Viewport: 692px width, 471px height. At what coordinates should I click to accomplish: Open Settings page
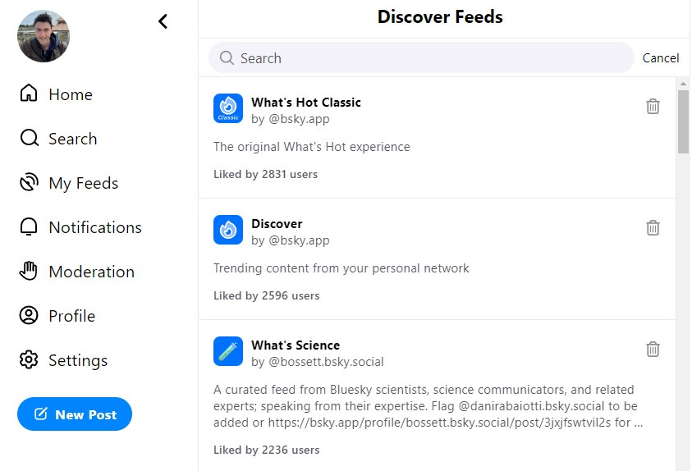78,361
